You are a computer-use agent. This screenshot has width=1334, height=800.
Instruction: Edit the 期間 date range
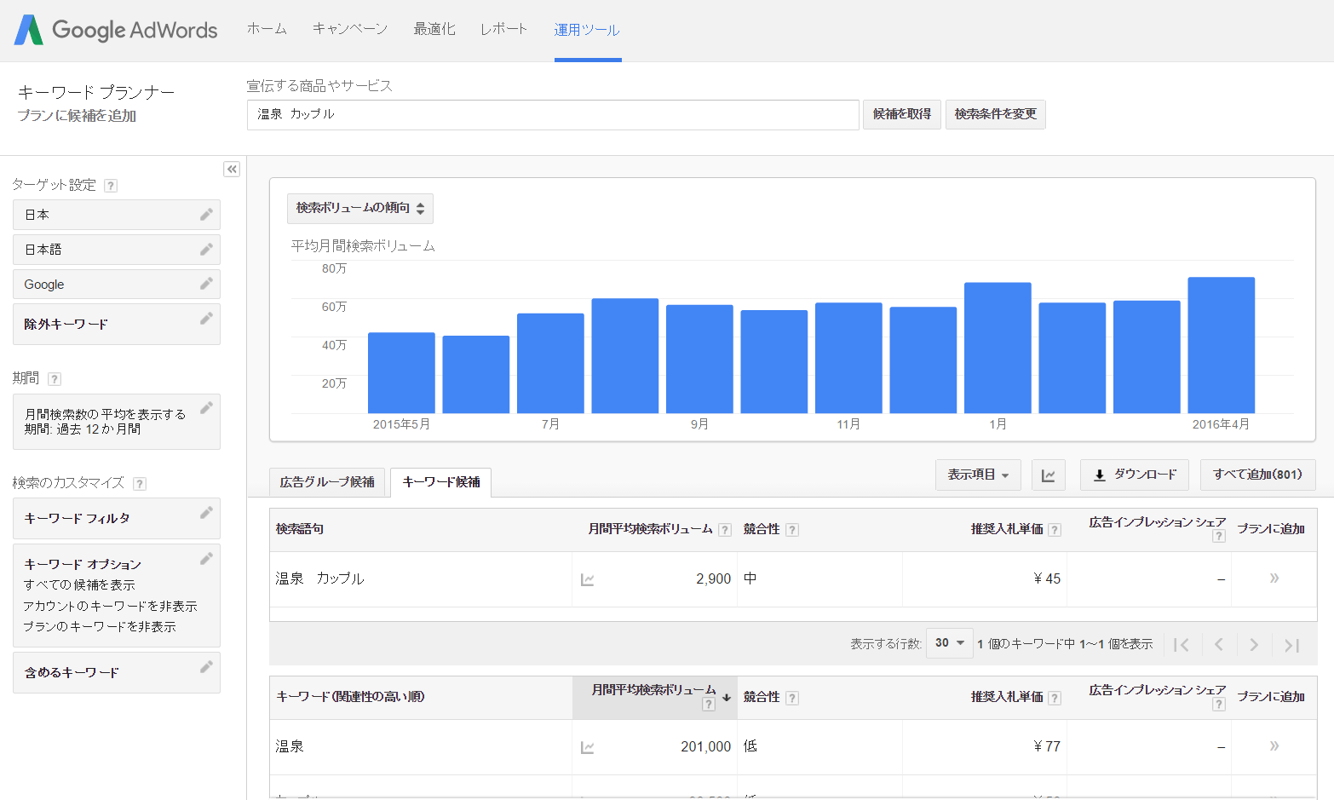[206, 408]
